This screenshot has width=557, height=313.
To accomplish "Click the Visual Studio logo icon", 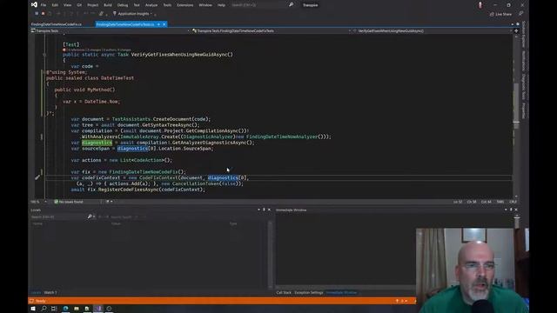I will click(x=34, y=4).
